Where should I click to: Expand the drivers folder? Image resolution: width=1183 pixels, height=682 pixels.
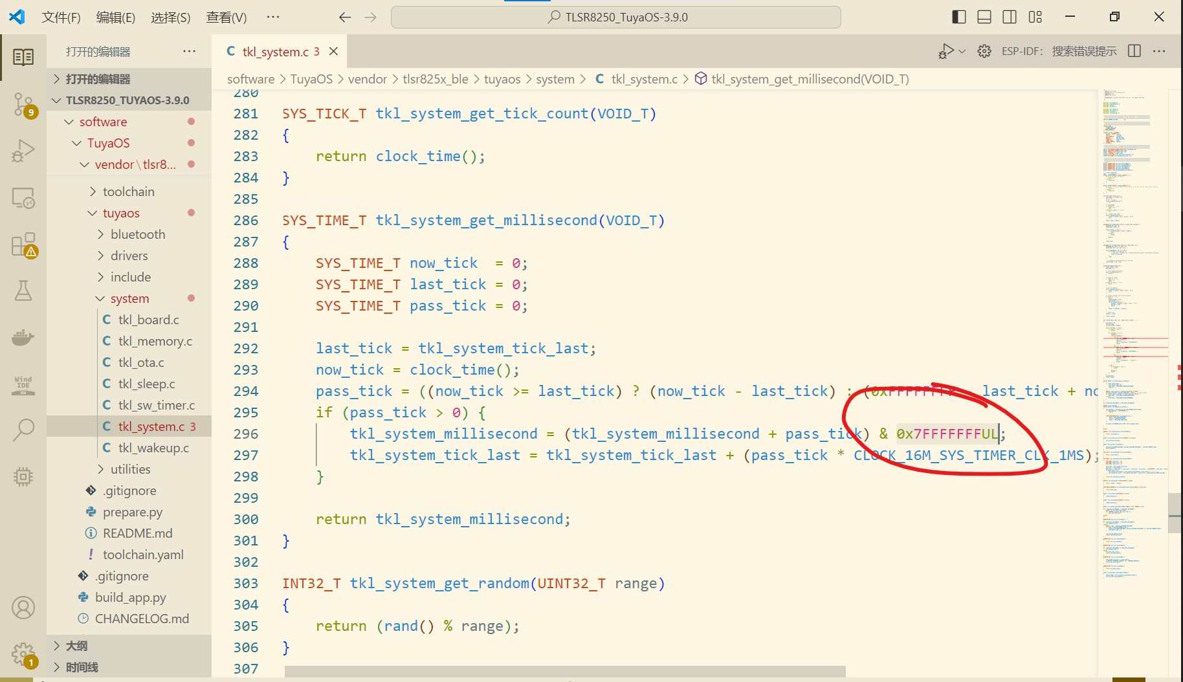tap(129, 256)
